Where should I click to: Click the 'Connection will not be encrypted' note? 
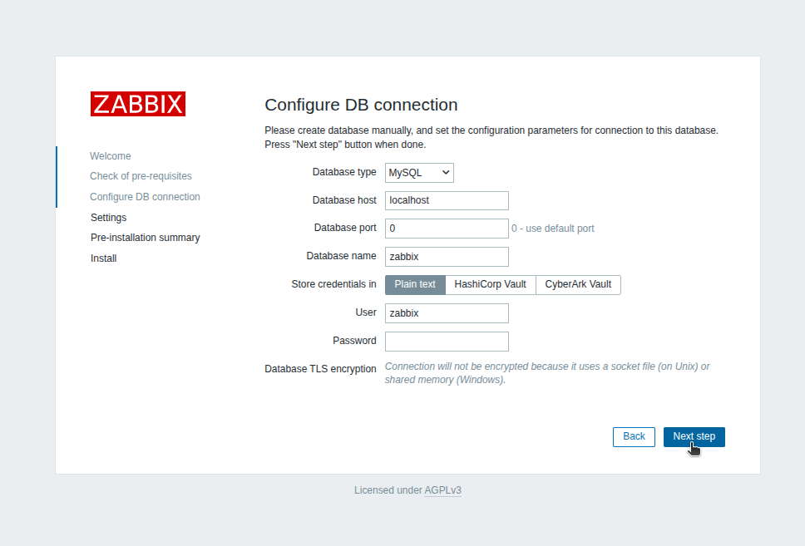pyautogui.click(x=547, y=373)
